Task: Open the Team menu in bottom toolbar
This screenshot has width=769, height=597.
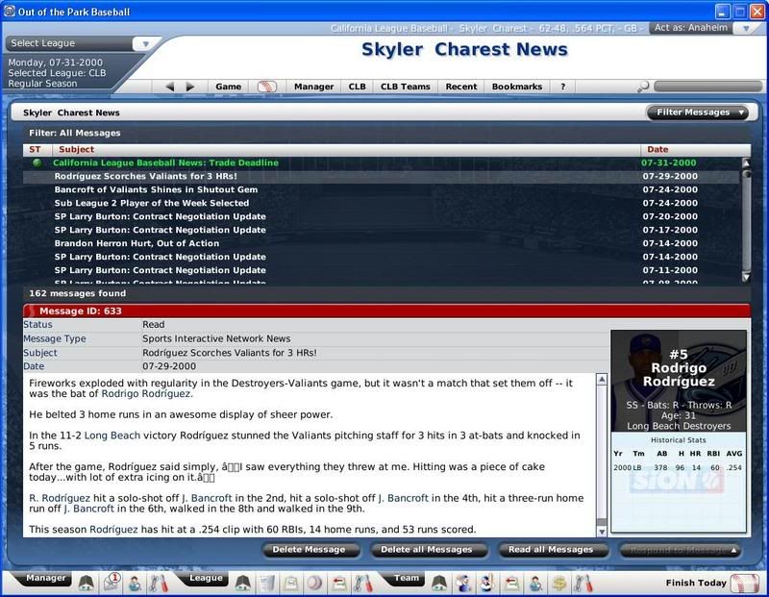Action: pyautogui.click(x=407, y=578)
